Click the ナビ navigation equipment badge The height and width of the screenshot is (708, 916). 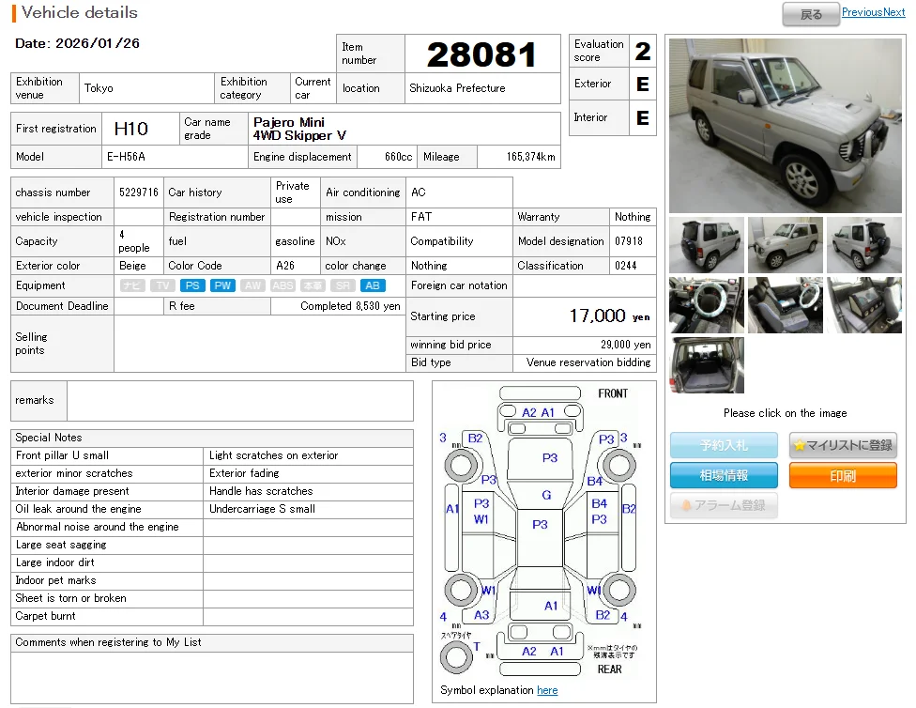click(x=132, y=285)
